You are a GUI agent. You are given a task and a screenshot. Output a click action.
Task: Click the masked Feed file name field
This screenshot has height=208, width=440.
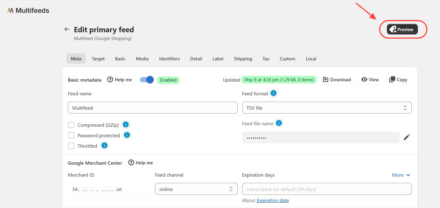coord(321,137)
